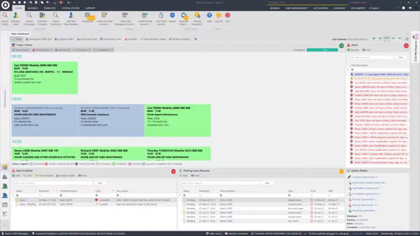The width and height of the screenshot is (420, 236).
Task: Click the wrench settings icon in dashboard toolbar
Action: tap(196, 39)
